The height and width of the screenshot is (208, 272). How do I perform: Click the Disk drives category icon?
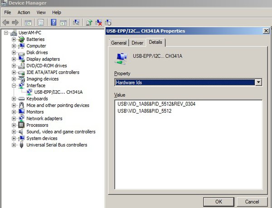(21, 53)
